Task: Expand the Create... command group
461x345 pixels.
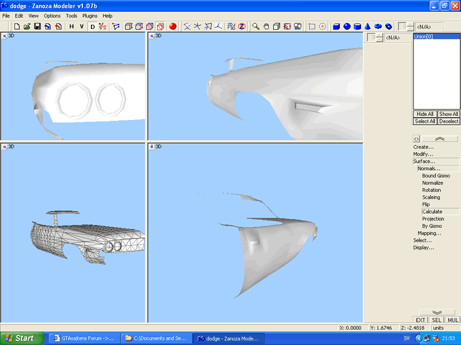Action: pos(423,147)
